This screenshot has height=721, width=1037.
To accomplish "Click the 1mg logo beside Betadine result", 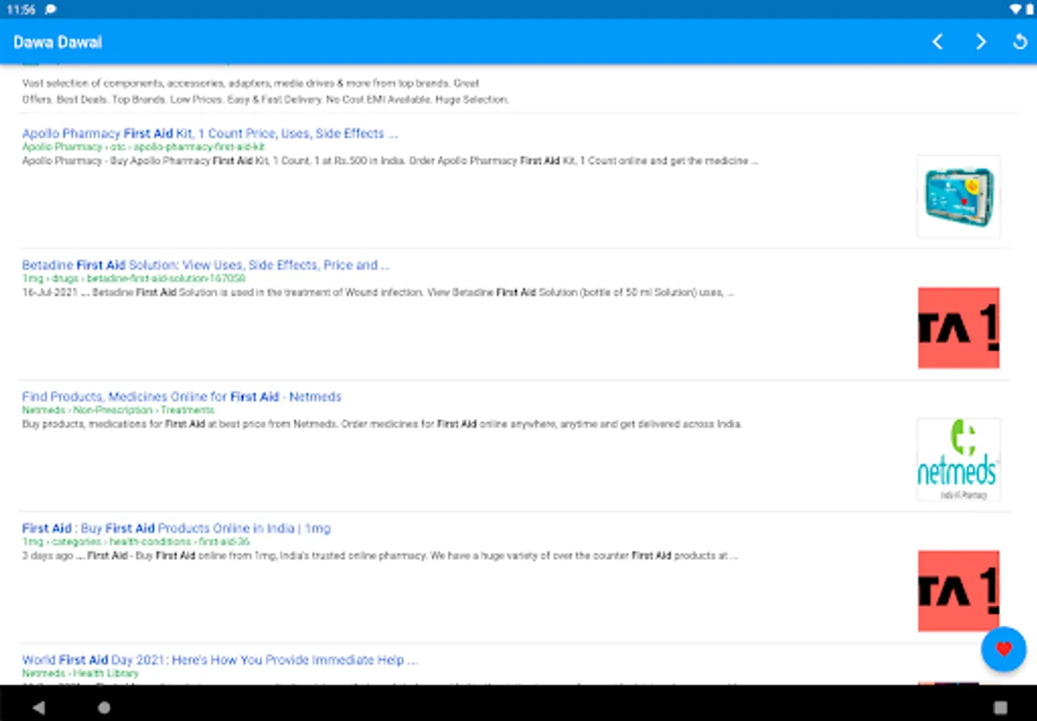I will coord(958,328).
